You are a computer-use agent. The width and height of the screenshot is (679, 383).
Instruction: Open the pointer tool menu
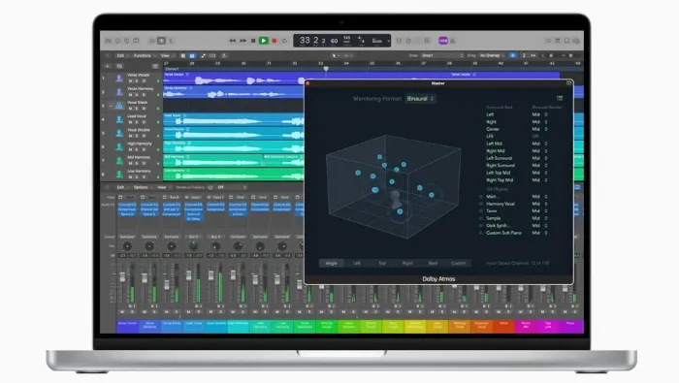(336, 56)
